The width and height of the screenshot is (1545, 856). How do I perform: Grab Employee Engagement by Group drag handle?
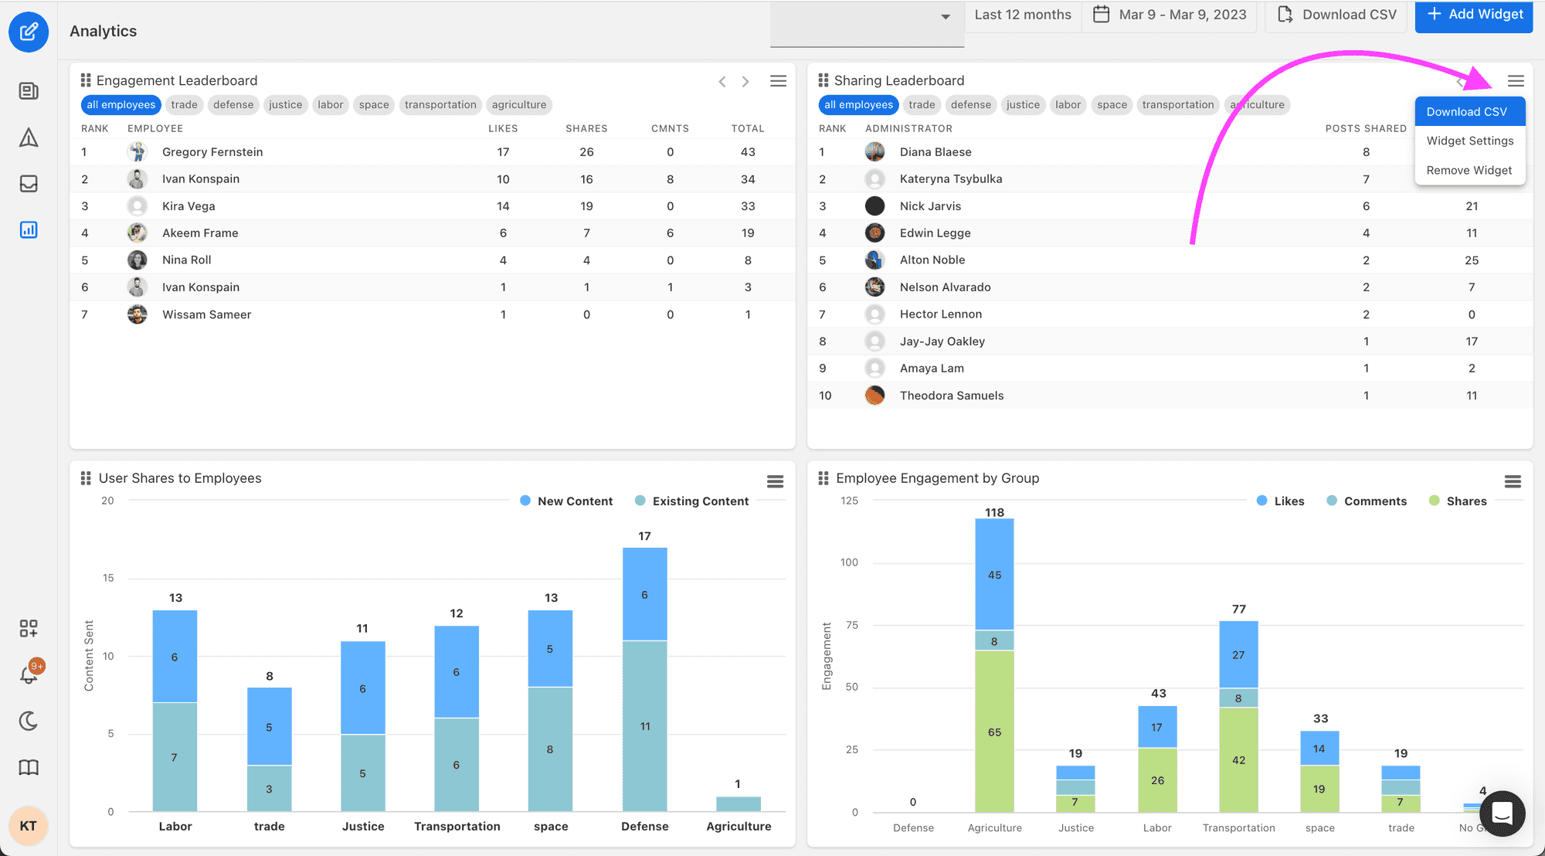pyautogui.click(x=823, y=478)
